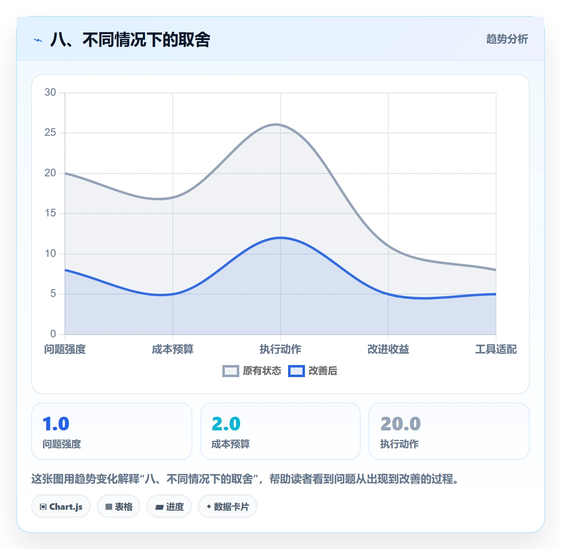Click the grid icon in the 表格 tag
561x549 pixels.
pos(109,507)
